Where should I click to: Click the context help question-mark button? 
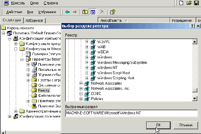[192, 26]
